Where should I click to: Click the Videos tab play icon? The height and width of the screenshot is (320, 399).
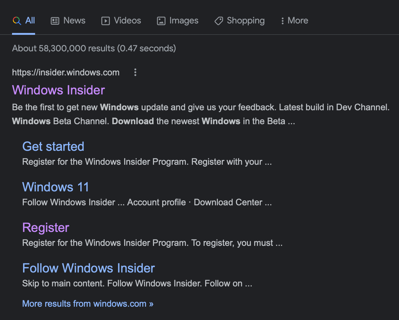tap(105, 21)
